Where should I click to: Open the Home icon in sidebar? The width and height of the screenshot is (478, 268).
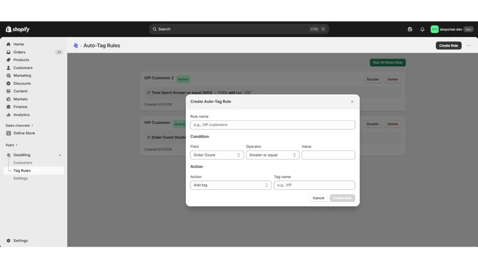click(x=8, y=44)
